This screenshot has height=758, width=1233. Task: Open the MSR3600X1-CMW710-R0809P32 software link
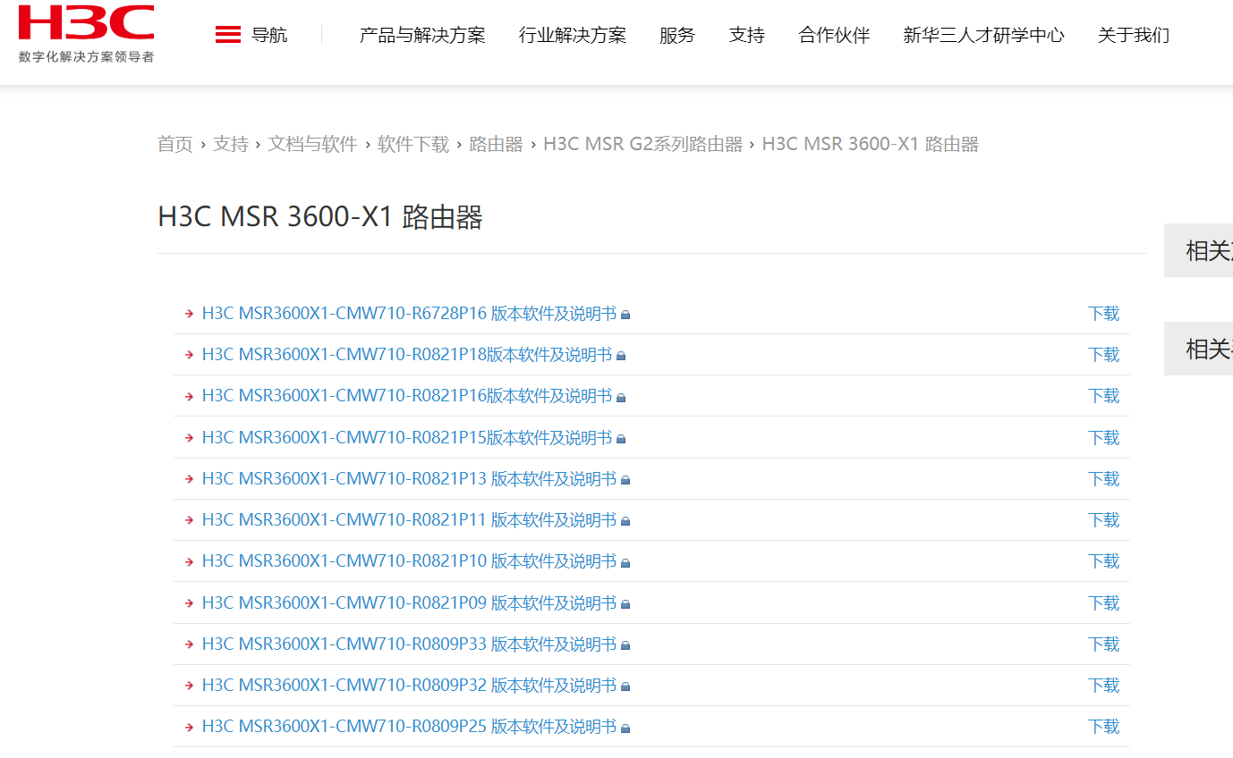click(x=409, y=686)
